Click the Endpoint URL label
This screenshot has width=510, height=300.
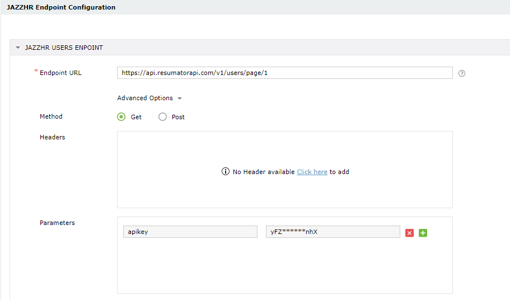pyautogui.click(x=60, y=73)
